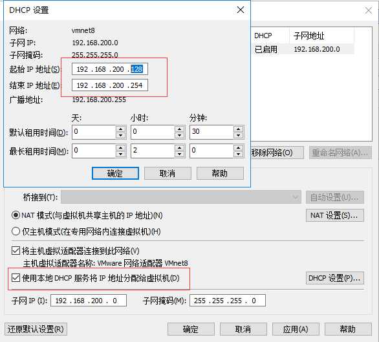The height and width of the screenshot is (342, 379).
Task: Select the 仅主机模式 radio button
Action: (x=16, y=231)
